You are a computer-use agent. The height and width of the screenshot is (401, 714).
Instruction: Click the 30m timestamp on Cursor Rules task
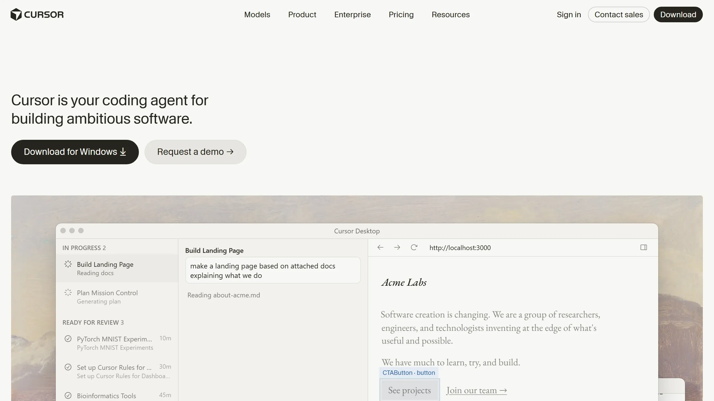(x=165, y=366)
